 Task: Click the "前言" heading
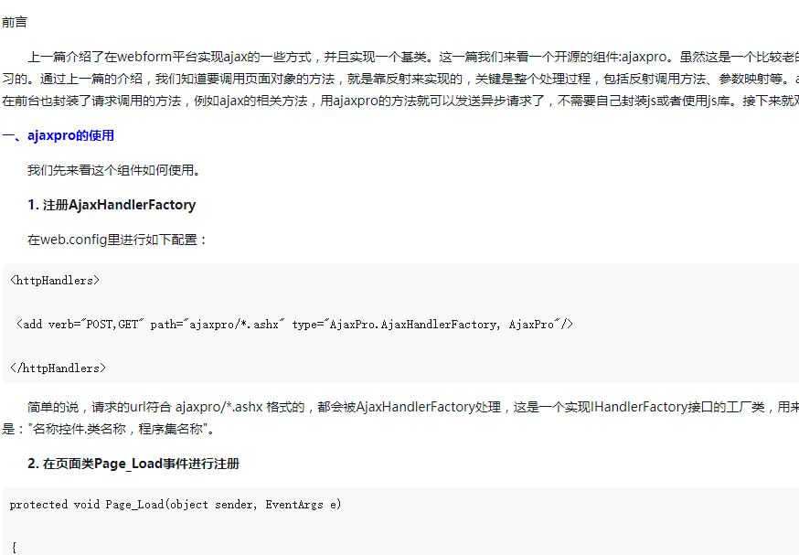[15, 21]
